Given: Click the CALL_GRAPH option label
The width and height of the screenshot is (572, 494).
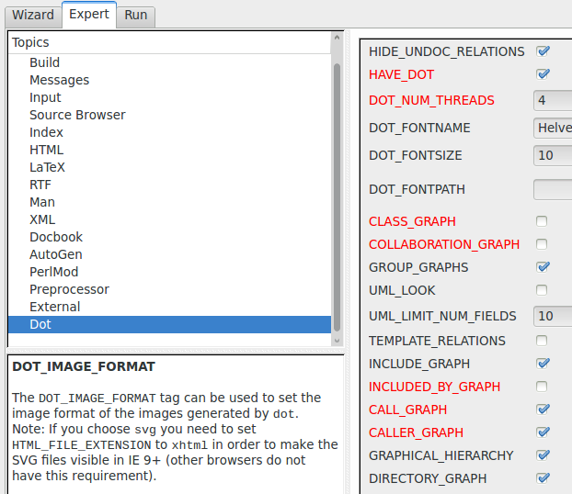Looking at the screenshot, I should [407, 410].
